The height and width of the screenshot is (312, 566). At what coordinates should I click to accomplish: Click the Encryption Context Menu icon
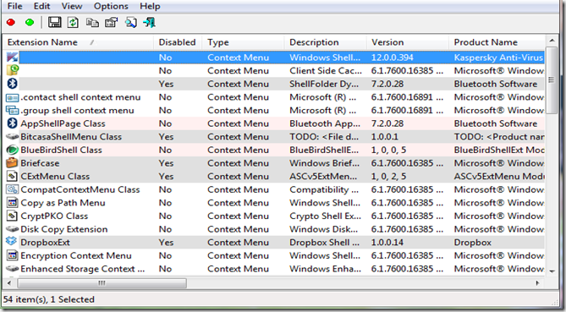(13, 255)
